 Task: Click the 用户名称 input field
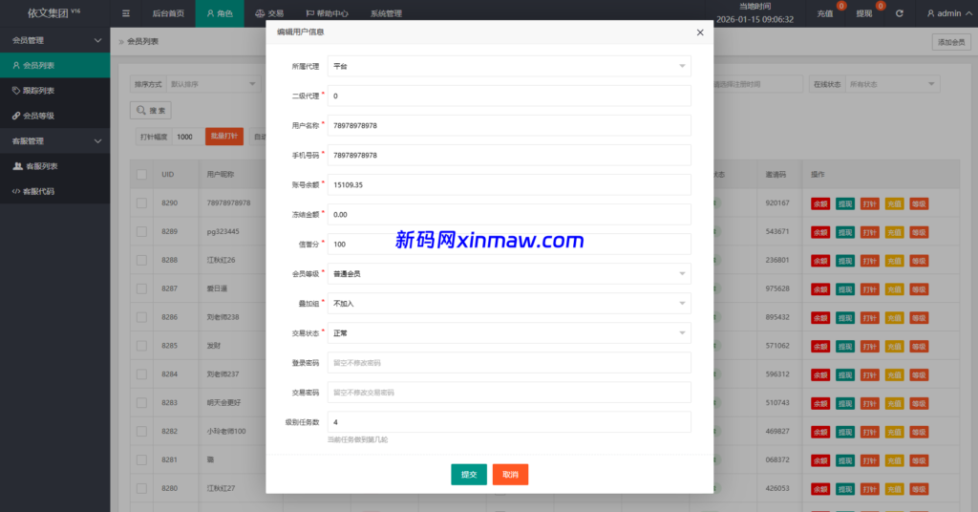click(509, 125)
